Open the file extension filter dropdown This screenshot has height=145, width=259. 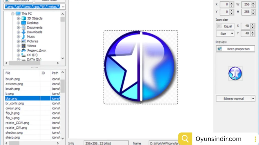63,6
